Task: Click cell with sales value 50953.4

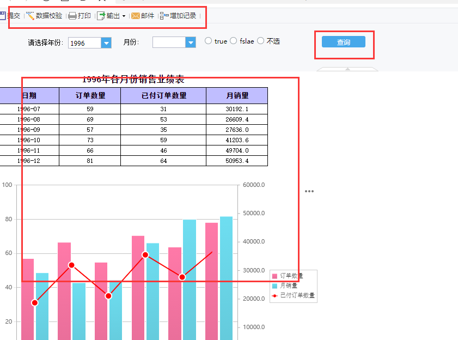Action: click(237, 161)
